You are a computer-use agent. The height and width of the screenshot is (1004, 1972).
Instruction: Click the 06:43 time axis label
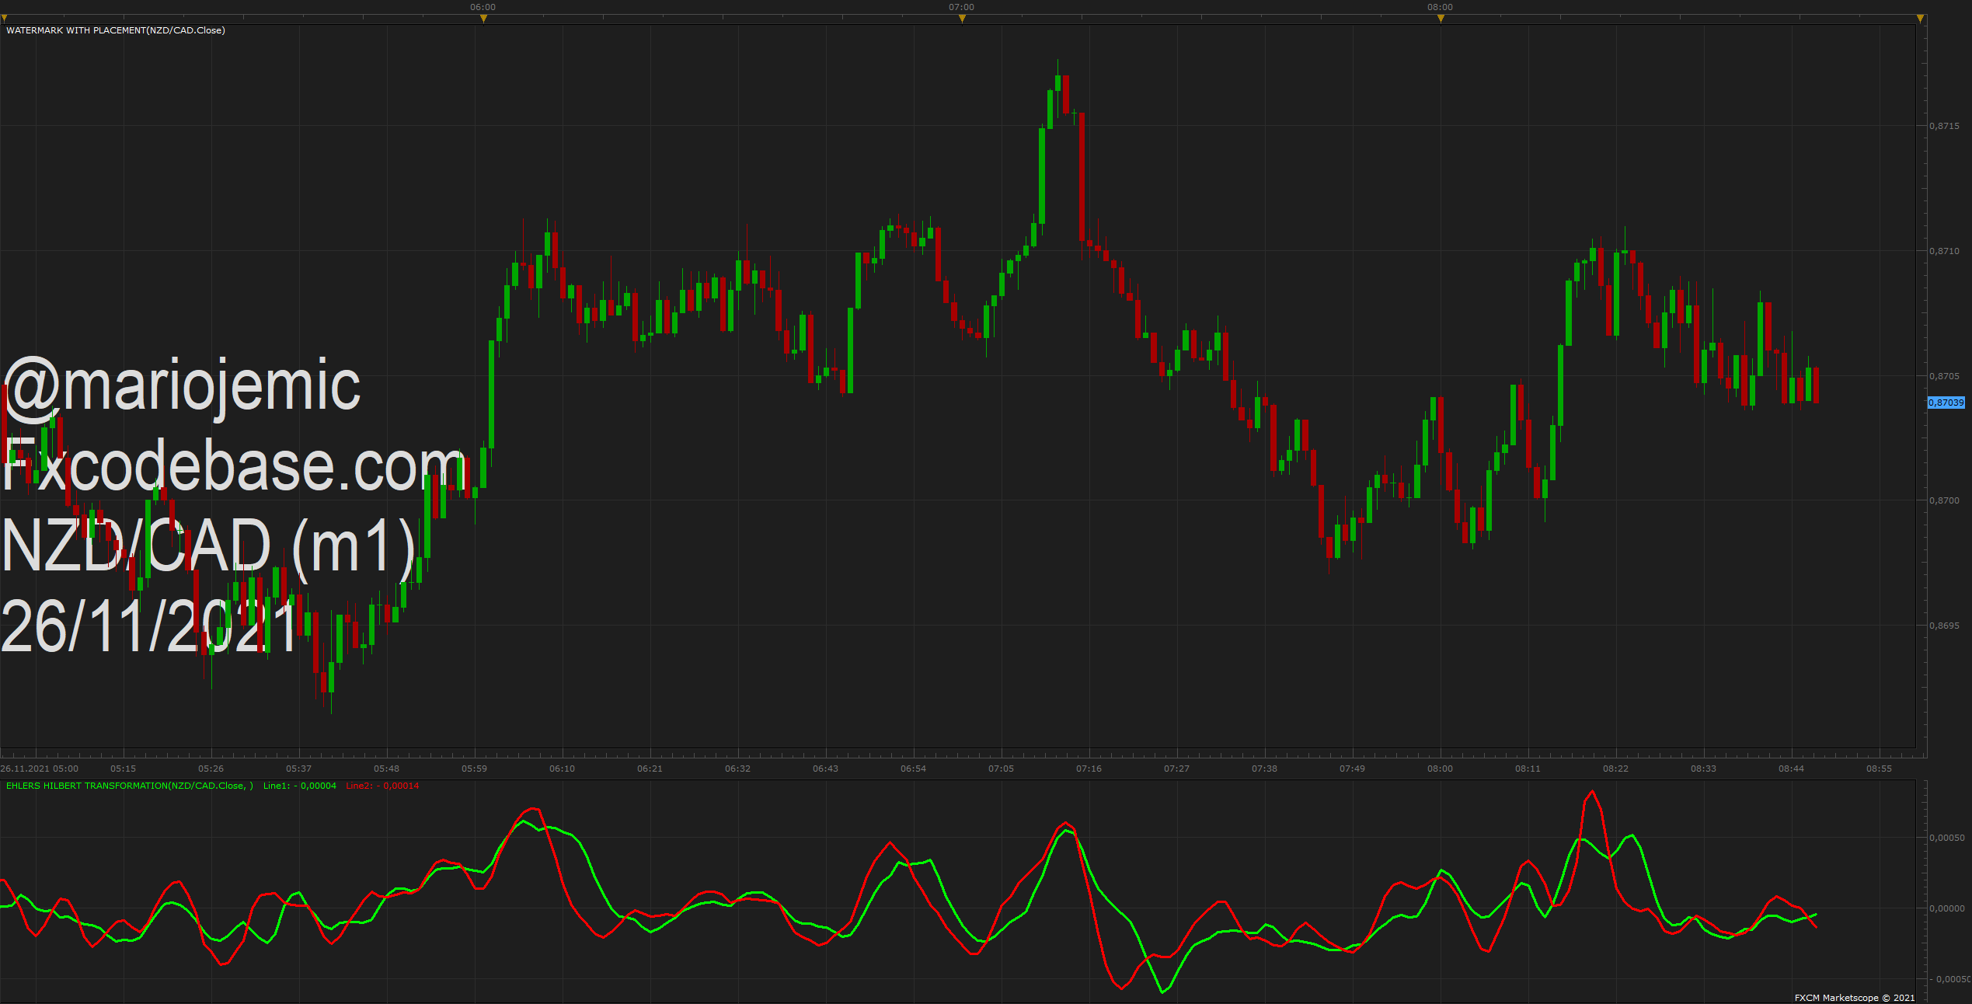[x=825, y=769]
